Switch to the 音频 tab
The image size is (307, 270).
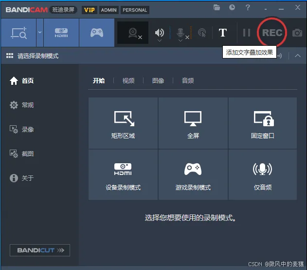tap(188, 80)
